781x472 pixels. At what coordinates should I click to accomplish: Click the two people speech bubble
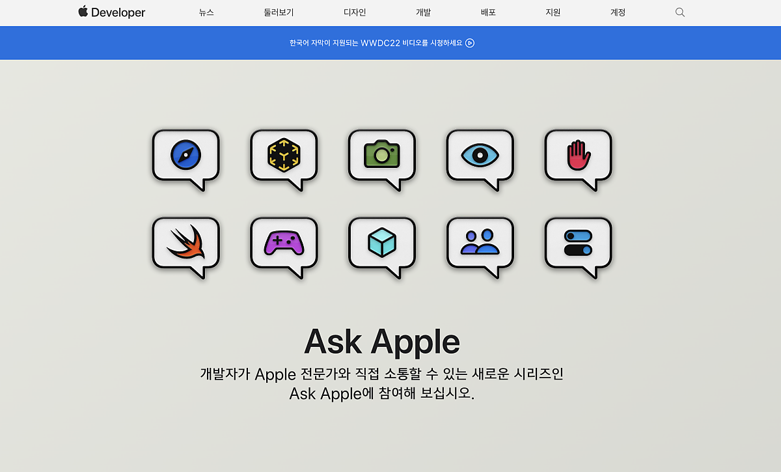pos(480,247)
